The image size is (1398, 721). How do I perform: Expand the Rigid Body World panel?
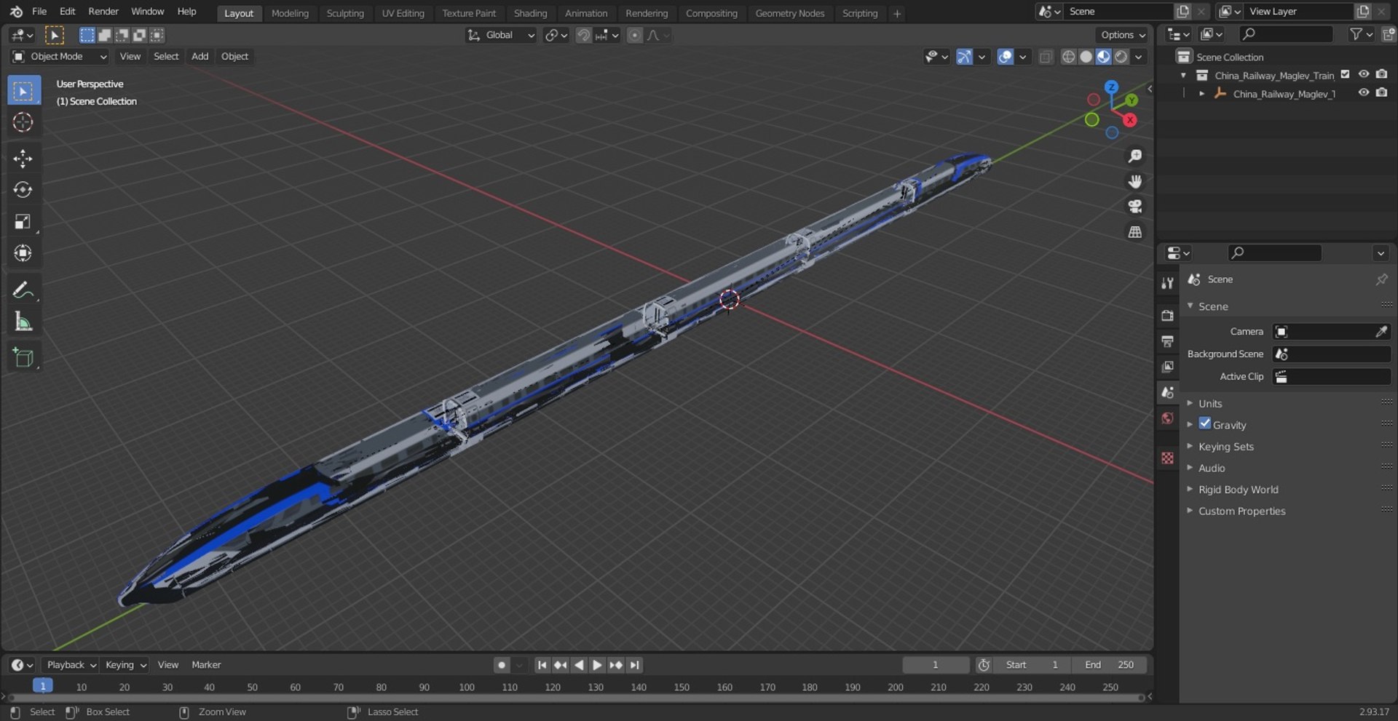(x=1238, y=490)
